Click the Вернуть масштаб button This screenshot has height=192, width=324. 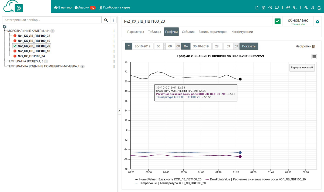click(302, 68)
